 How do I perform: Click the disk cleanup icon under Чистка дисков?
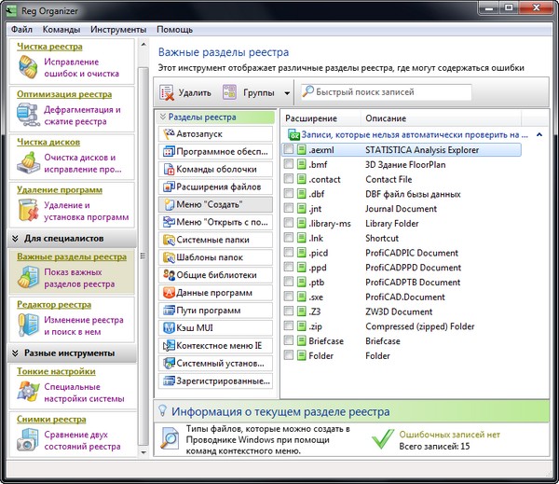[x=29, y=163]
